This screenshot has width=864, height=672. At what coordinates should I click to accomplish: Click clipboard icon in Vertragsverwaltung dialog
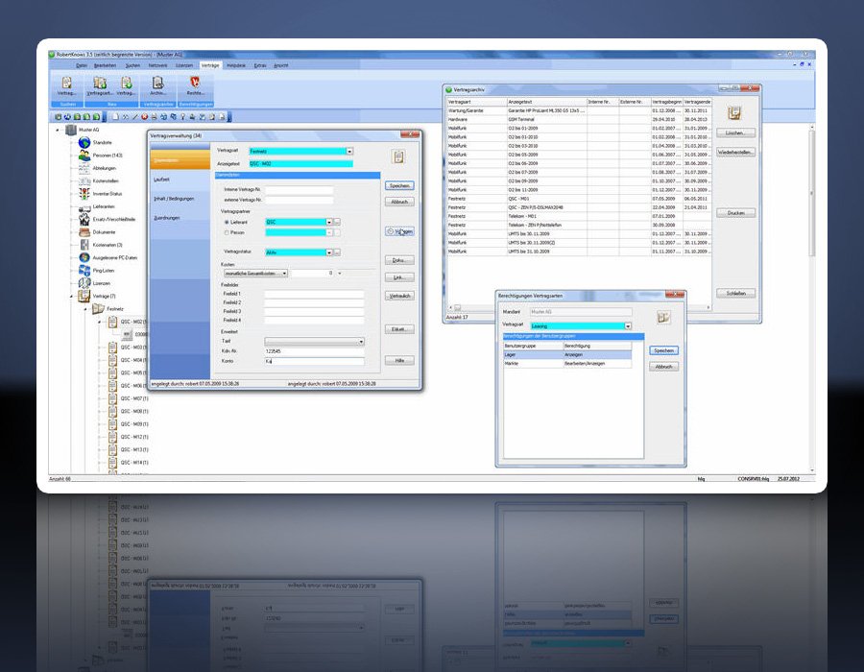coord(398,157)
